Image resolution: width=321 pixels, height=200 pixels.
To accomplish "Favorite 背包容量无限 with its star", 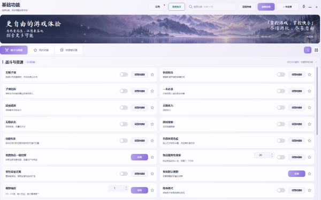I will point(152,174).
